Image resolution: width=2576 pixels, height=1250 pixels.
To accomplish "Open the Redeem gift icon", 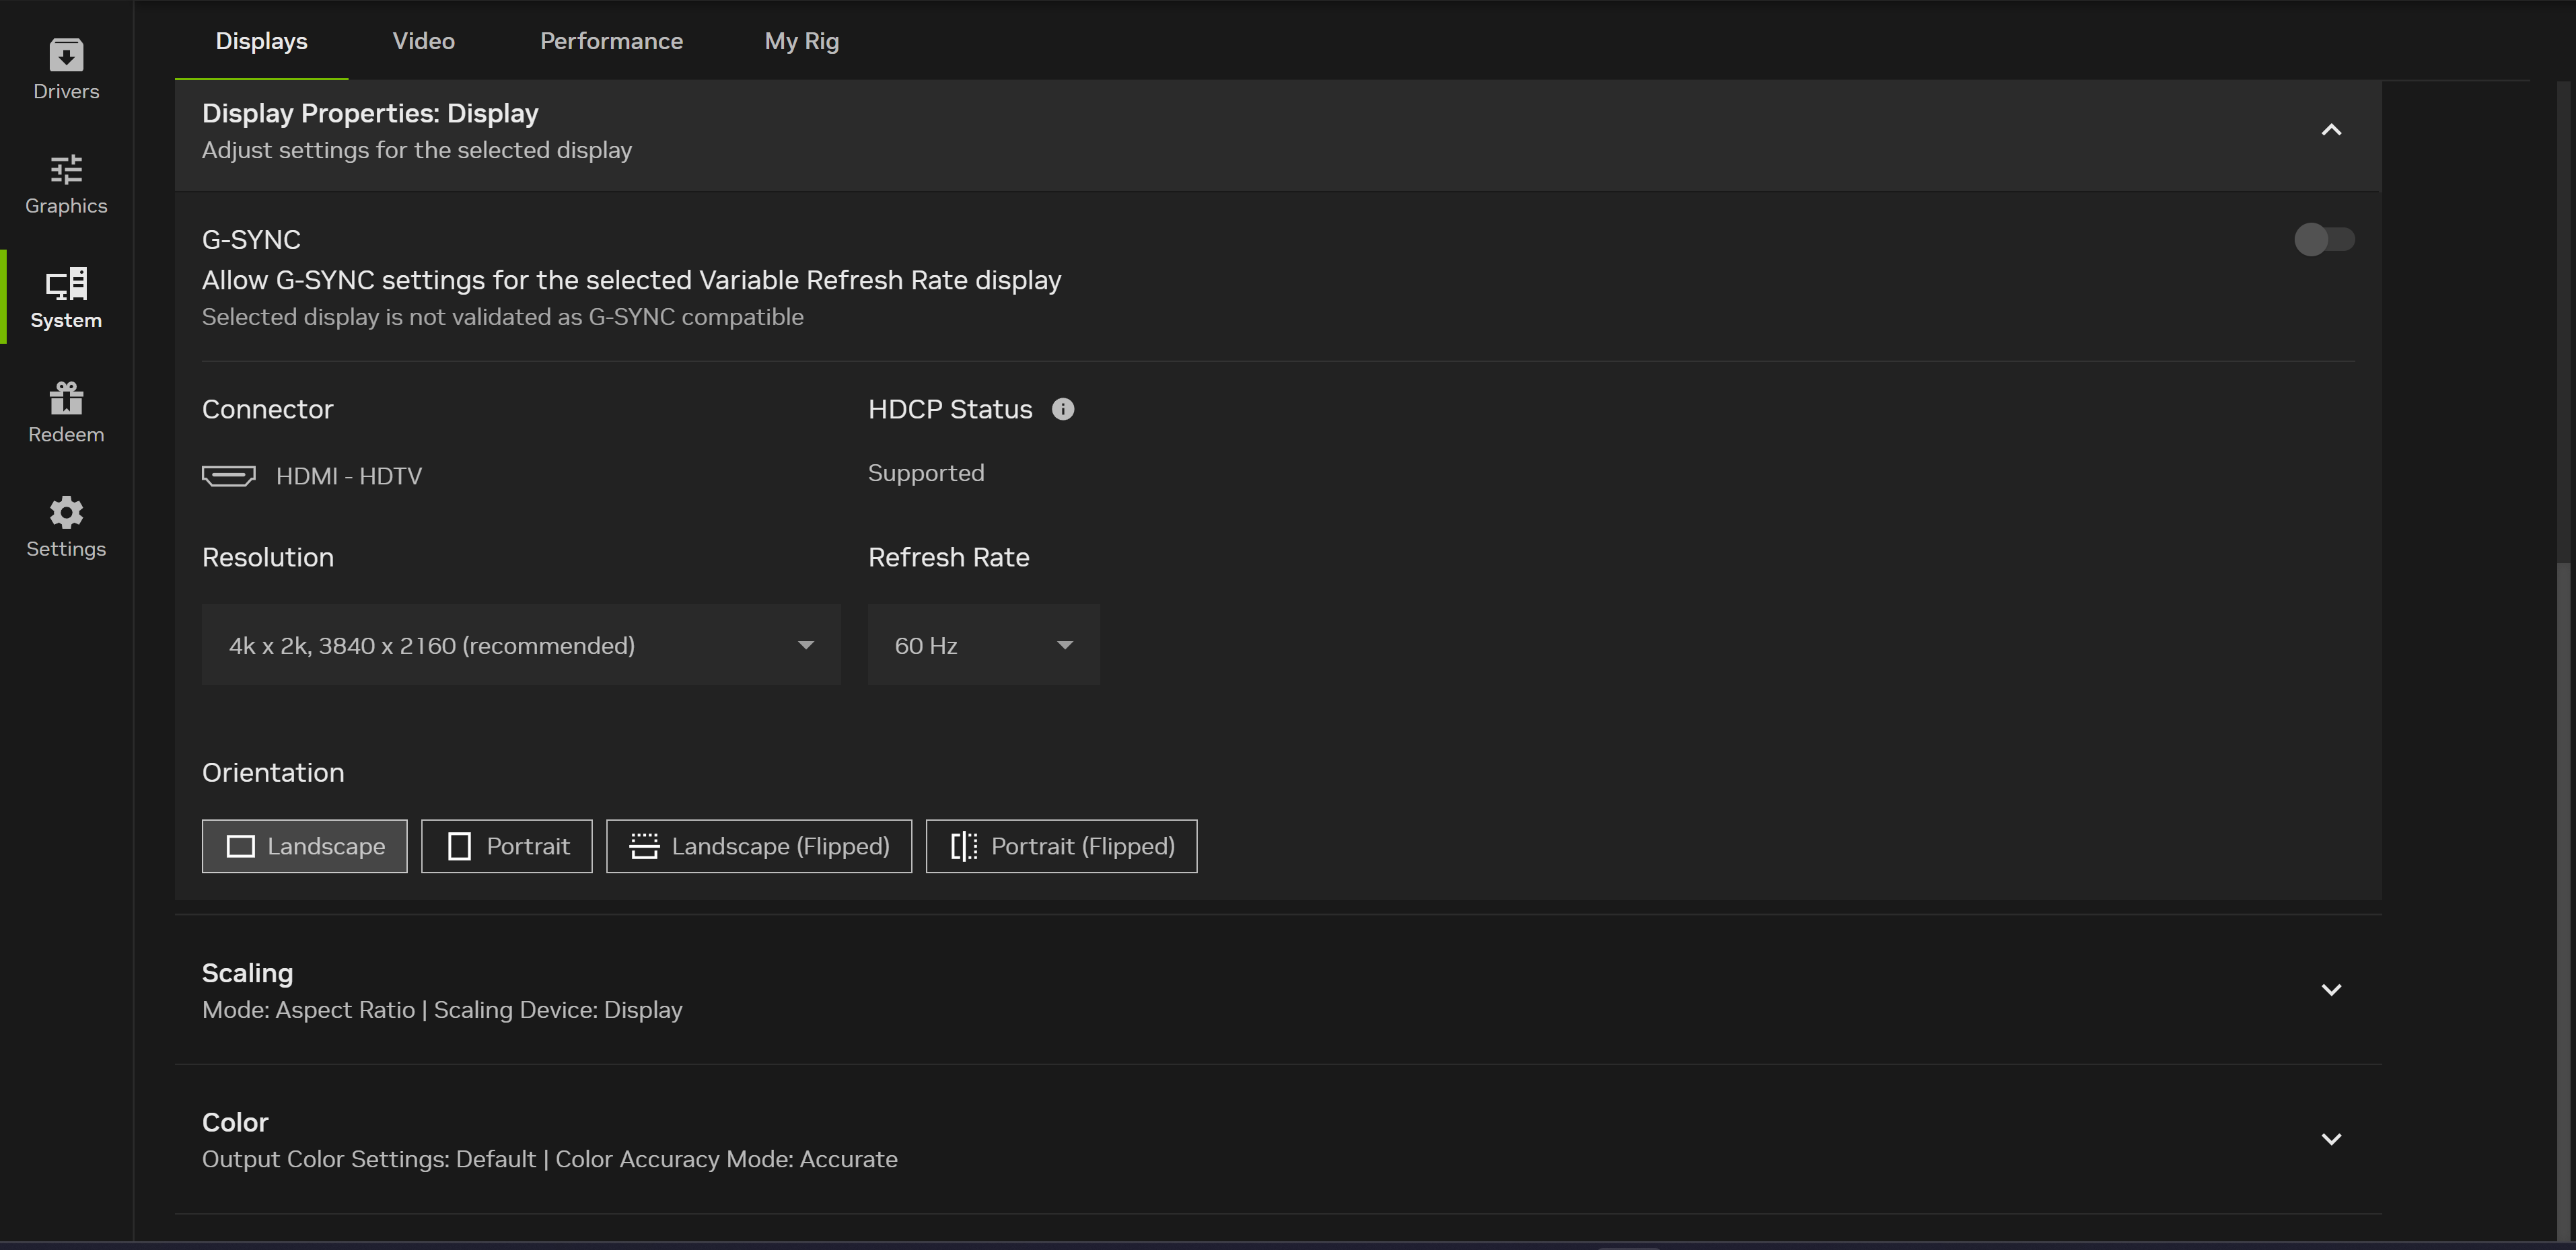I will coord(66,399).
